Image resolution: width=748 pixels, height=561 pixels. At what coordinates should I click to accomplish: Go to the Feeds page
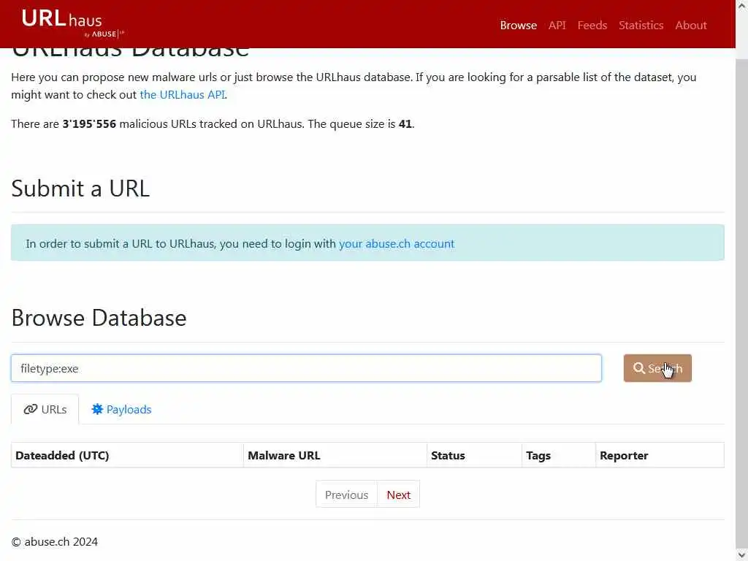tap(592, 26)
